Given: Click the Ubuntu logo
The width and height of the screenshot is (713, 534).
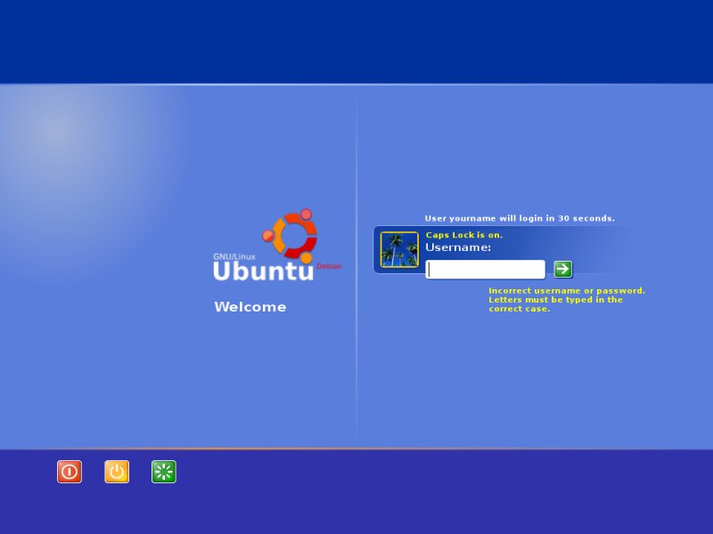Looking at the screenshot, I should (x=277, y=246).
